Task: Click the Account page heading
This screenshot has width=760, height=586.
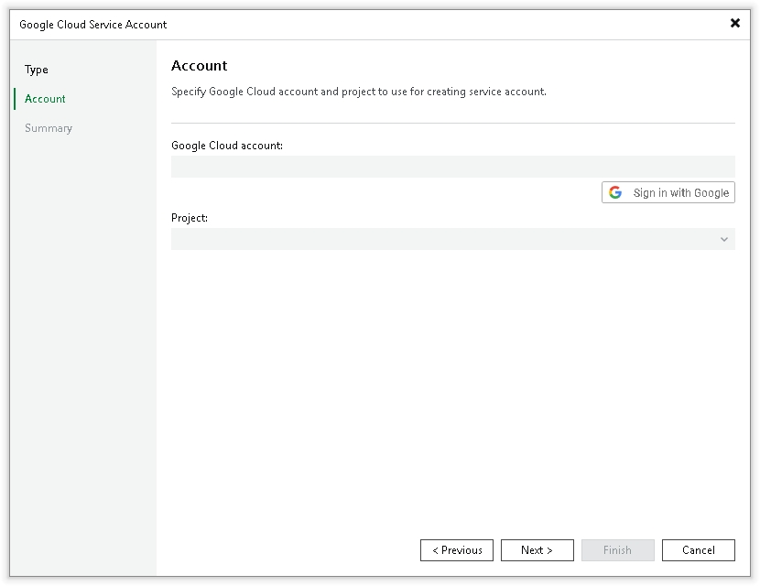Action: click(x=200, y=65)
